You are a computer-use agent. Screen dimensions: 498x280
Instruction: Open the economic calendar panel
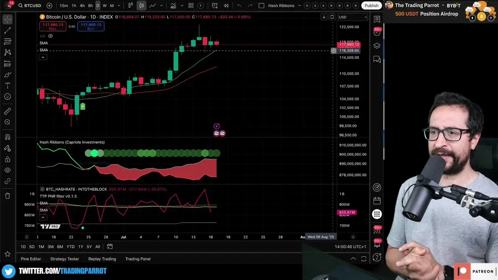coord(377,201)
